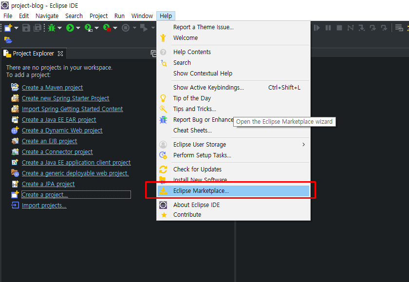Open dropdown arrow beside Coverage icon

96,28
